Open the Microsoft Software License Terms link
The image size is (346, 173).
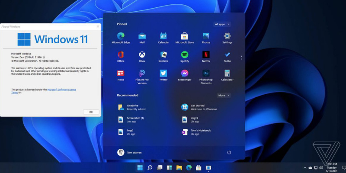click(x=61, y=90)
